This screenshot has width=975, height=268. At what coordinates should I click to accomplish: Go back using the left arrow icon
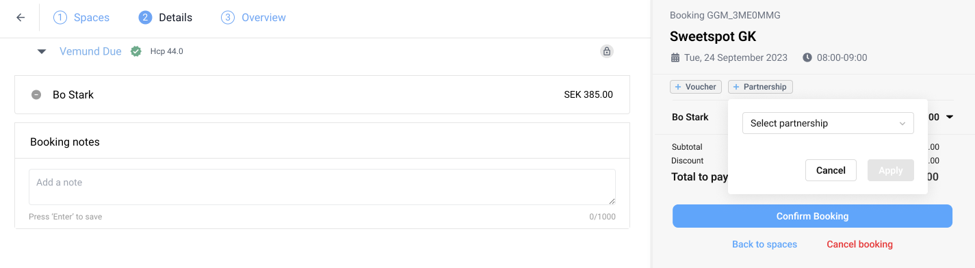tap(20, 18)
